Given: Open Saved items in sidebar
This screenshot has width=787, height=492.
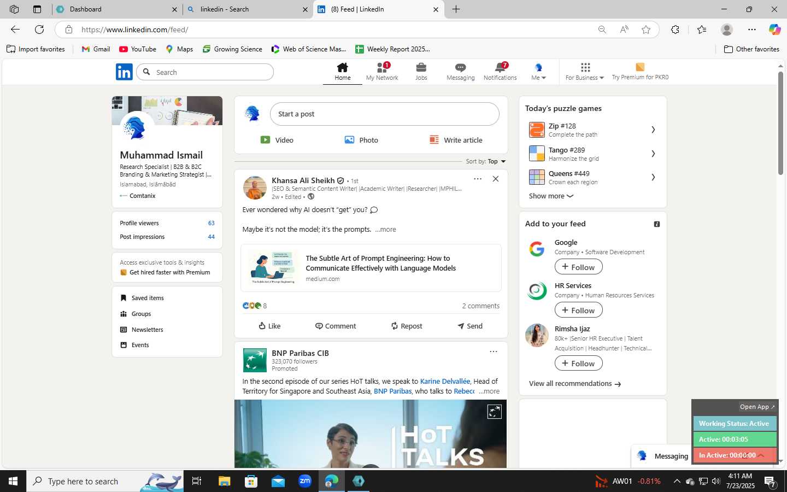Looking at the screenshot, I should click(x=142, y=298).
